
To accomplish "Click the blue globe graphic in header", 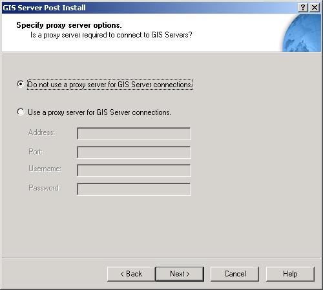I will (302, 33).
